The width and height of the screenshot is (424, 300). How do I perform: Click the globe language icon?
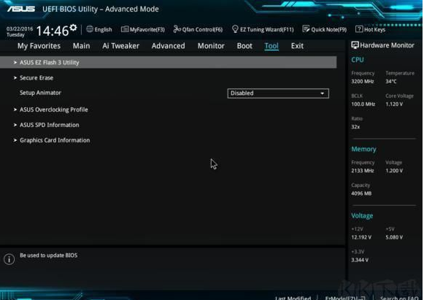point(90,29)
